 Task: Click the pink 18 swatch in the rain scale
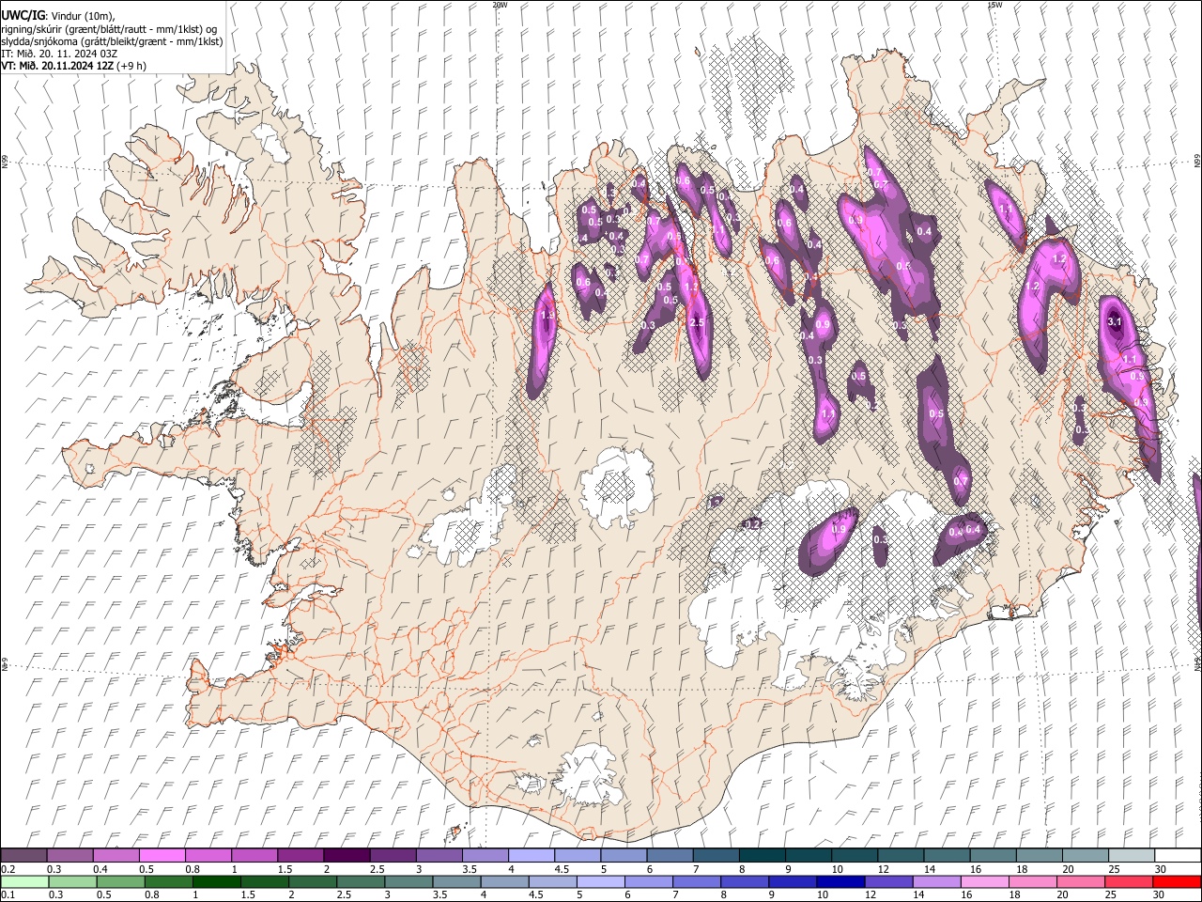[1033, 881]
